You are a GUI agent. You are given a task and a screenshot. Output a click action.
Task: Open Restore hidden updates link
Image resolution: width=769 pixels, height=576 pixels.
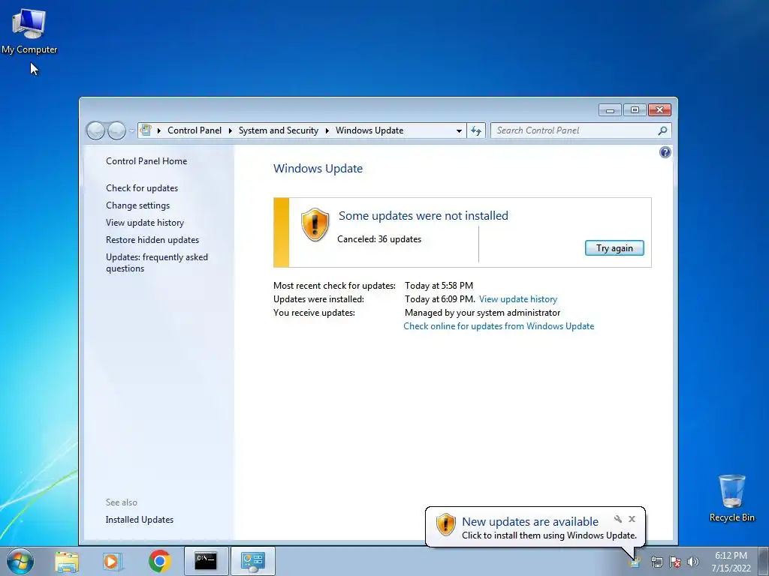tap(152, 239)
